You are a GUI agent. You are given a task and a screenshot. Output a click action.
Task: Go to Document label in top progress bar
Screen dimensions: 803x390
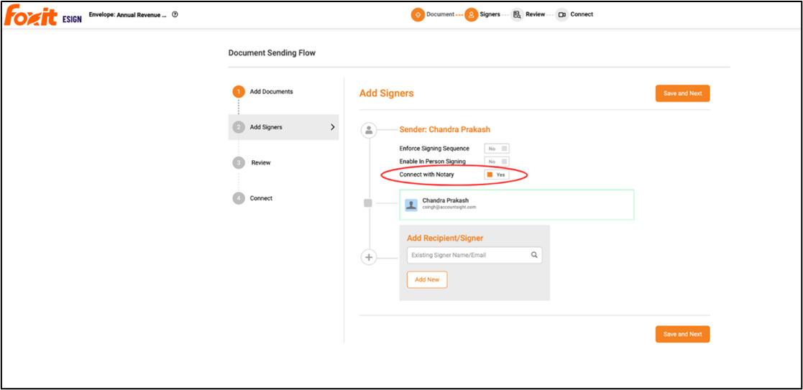coord(441,14)
